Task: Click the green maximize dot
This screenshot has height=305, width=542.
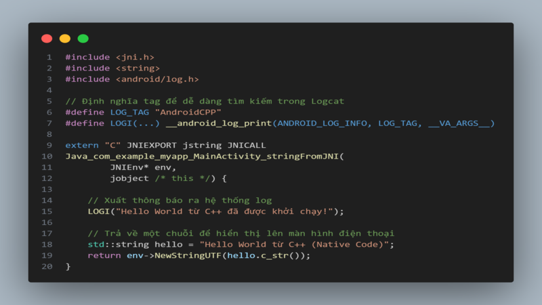Action: (83, 39)
